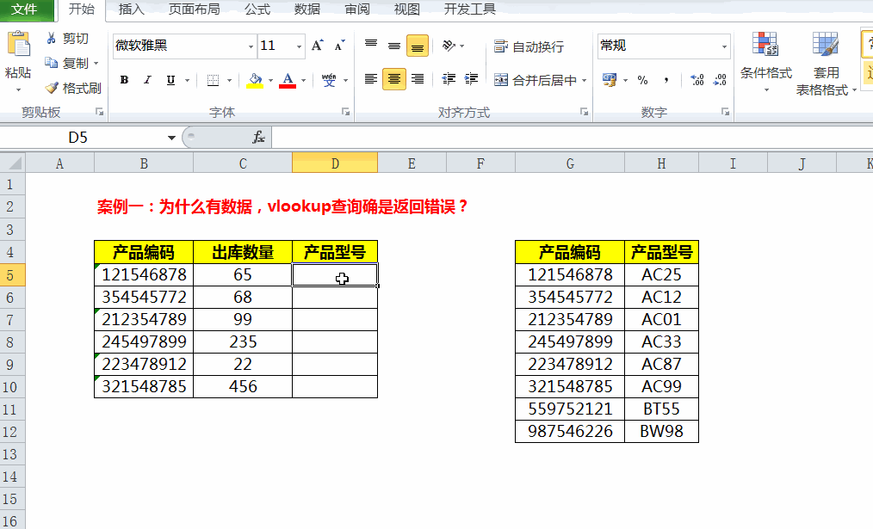Screen dimensions: 873x529
Task: Select cell AC99 in lookup table
Action: (x=661, y=386)
